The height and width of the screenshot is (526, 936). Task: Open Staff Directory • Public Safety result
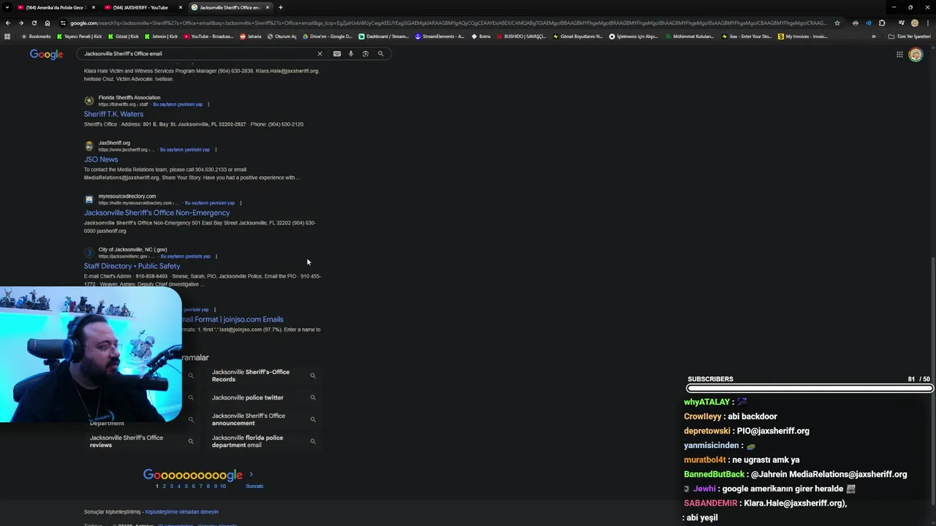click(x=132, y=266)
